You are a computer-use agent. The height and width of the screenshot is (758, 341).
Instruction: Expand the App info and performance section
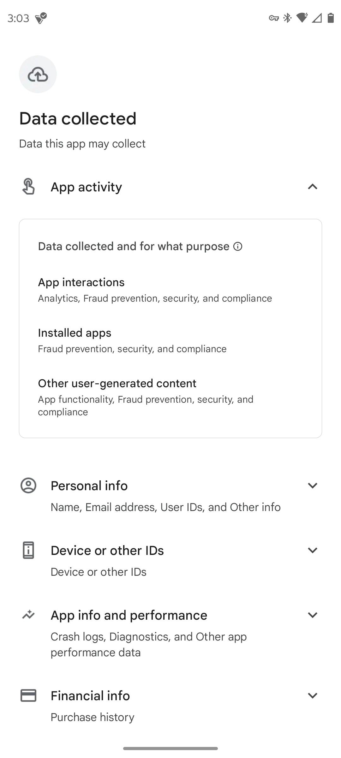coord(312,615)
